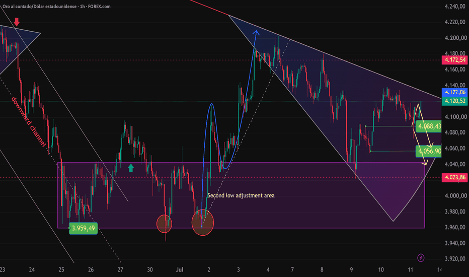Click the green up arrow marker
This screenshot has height=277, width=469.
(x=131, y=168)
